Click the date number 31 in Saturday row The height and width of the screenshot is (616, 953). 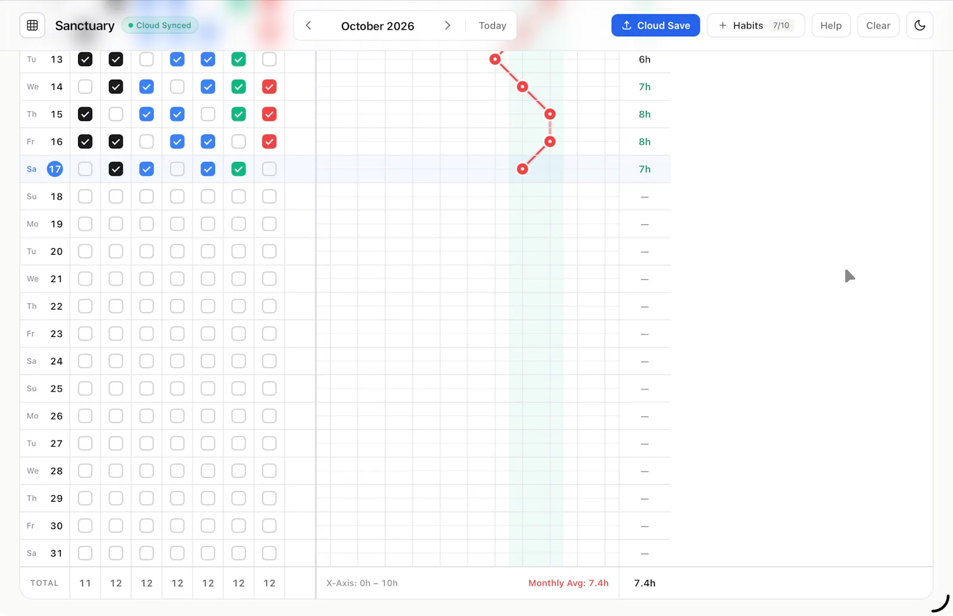click(x=57, y=554)
